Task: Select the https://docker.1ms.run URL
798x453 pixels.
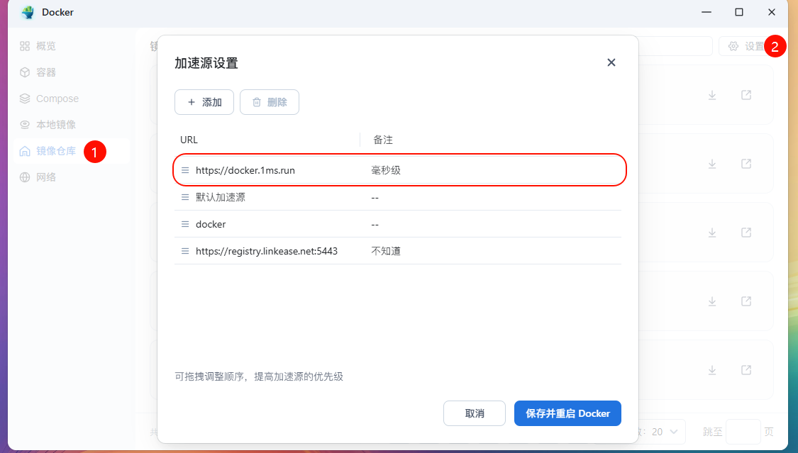Action: [245, 170]
